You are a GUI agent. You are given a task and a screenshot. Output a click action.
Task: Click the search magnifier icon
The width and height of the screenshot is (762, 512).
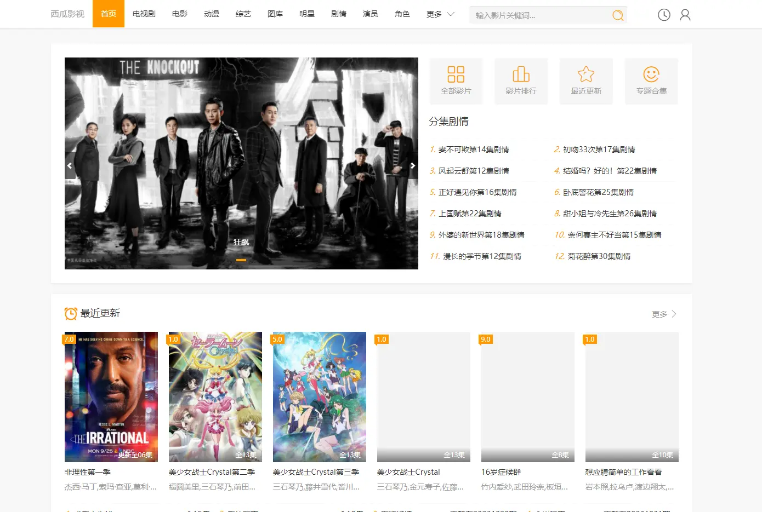(x=618, y=15)
